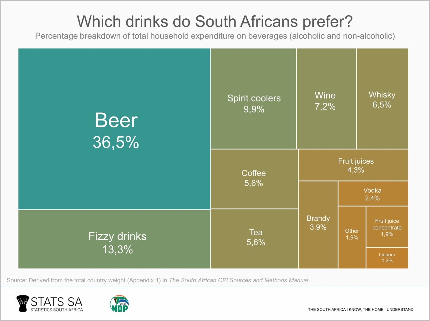Click the chart title about South African drinks

point(215,22)
